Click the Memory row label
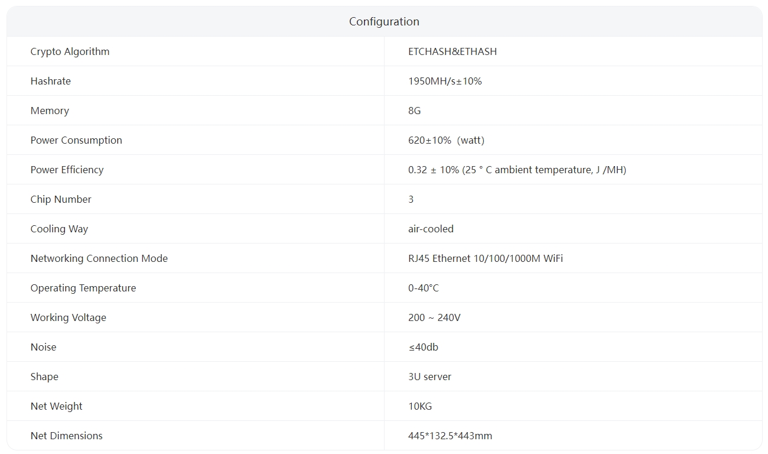Viewport: 768px width, 454px height. coord(50,111)
